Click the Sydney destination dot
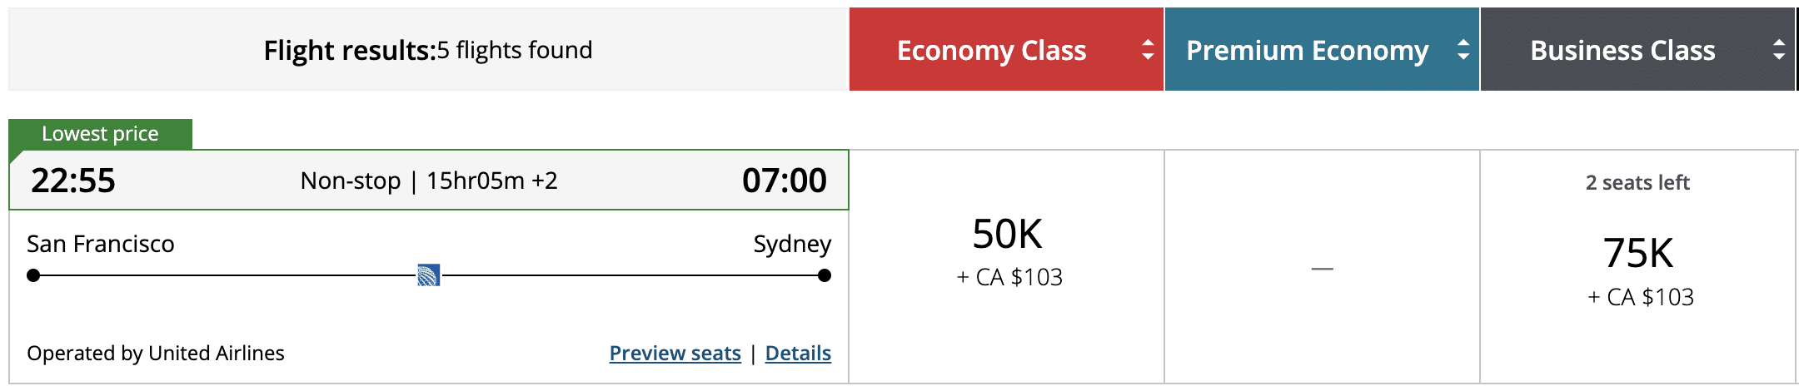The image size is (1799, 386). coord(825,275)
